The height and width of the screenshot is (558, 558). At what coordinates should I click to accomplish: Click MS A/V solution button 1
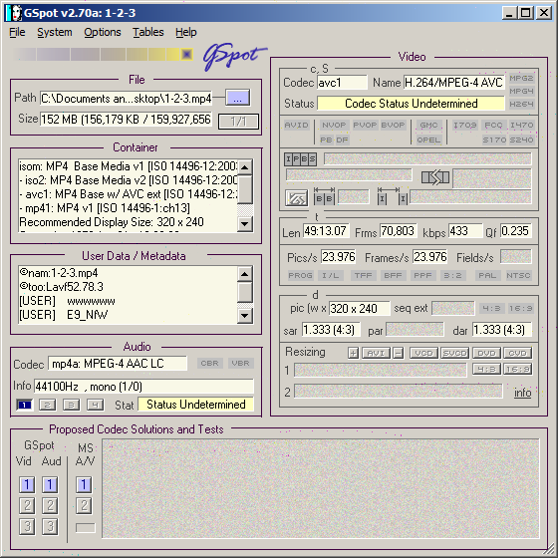coord(84,484)
